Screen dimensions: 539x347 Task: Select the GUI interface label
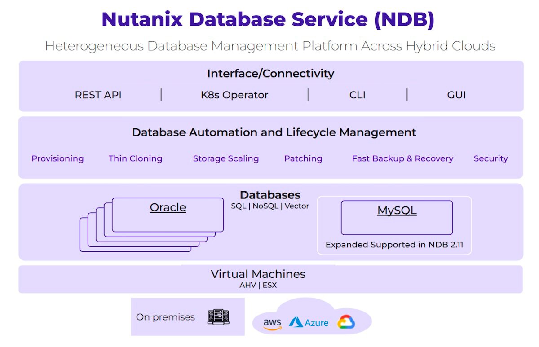point(456,95)
